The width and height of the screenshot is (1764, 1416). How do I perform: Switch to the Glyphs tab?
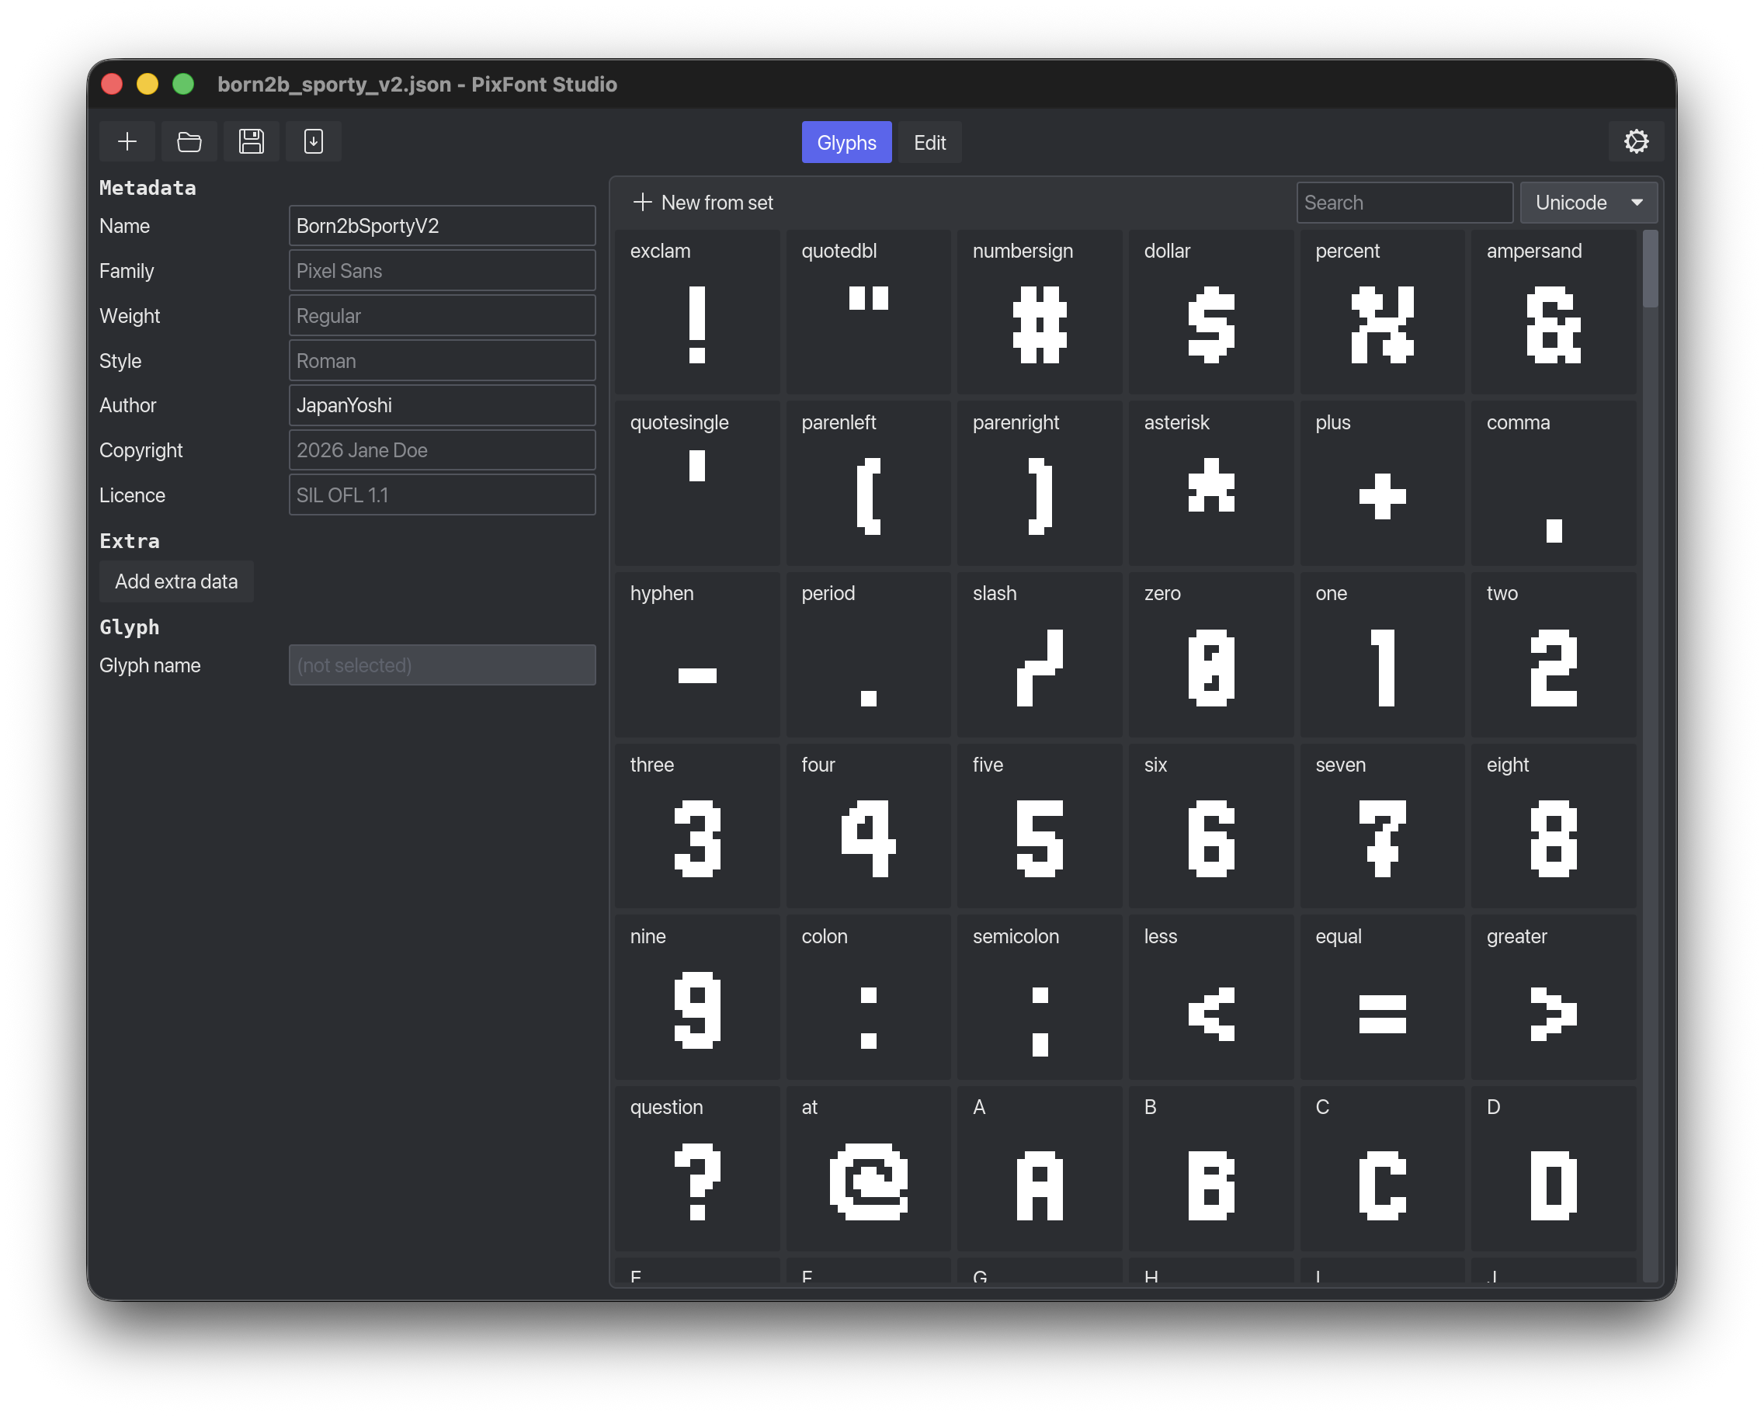click(x=846, y=142)
